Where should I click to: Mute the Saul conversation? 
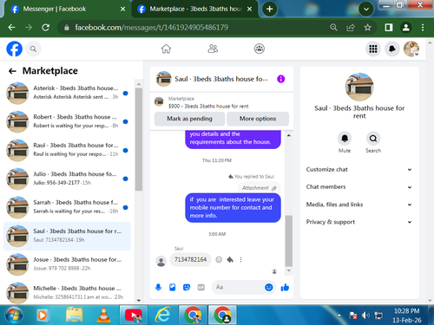coord(345,139)
